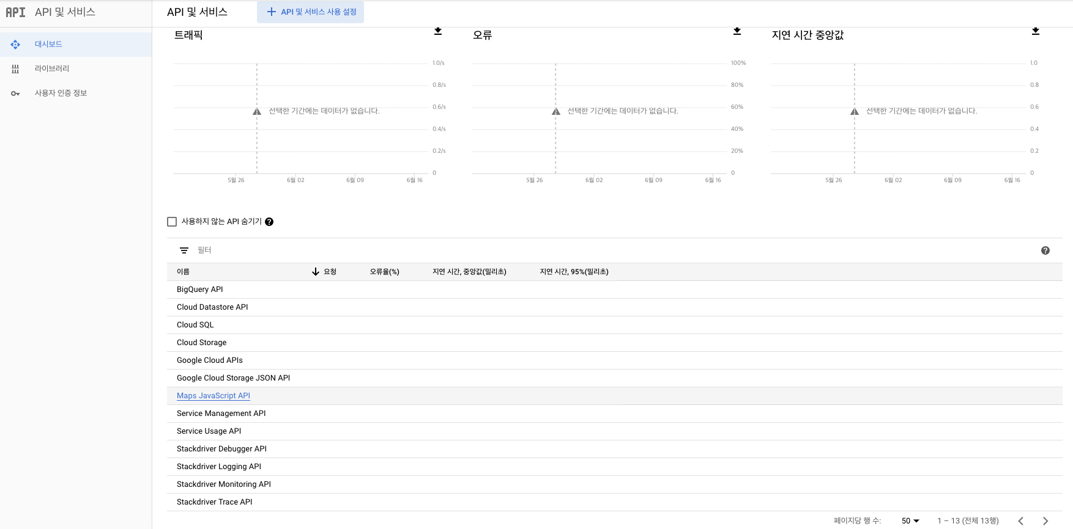Sort by the 이름 column header
This screenshot has height=529, width=1073.
[183, 272]
